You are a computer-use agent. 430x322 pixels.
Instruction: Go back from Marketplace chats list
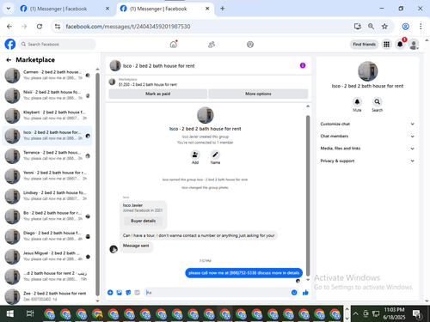click(x=9, y=60)
